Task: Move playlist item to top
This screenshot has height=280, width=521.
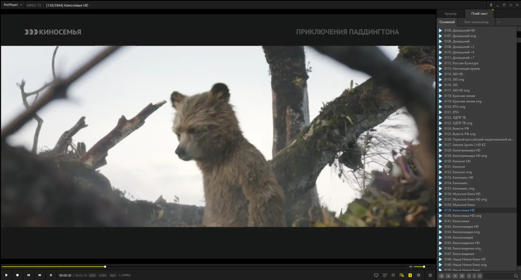Action: pos(442,276)
